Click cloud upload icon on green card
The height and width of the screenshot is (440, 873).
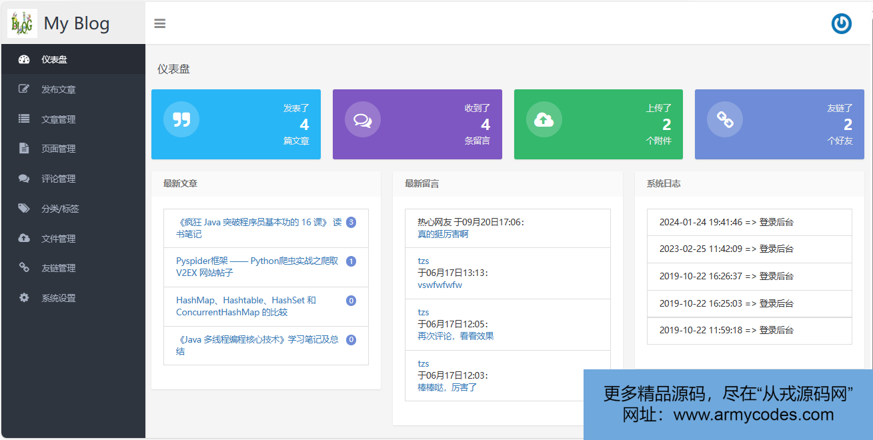[544, 120]
